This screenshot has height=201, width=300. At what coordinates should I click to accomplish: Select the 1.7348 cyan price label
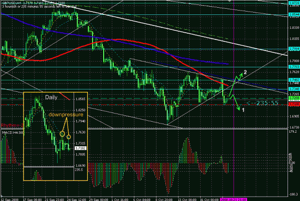coord(294,89)
